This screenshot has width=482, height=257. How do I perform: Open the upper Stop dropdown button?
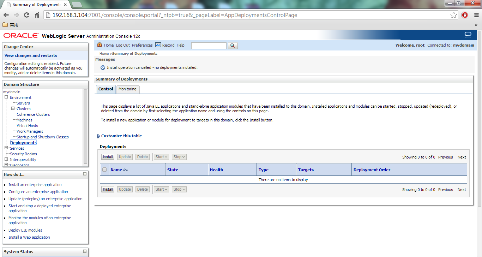[x=179, y=157]
